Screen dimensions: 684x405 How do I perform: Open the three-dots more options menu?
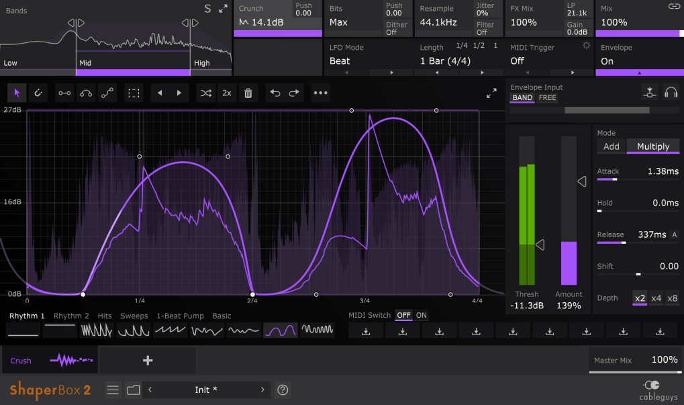pyautogui.click(x=321, y=93)
